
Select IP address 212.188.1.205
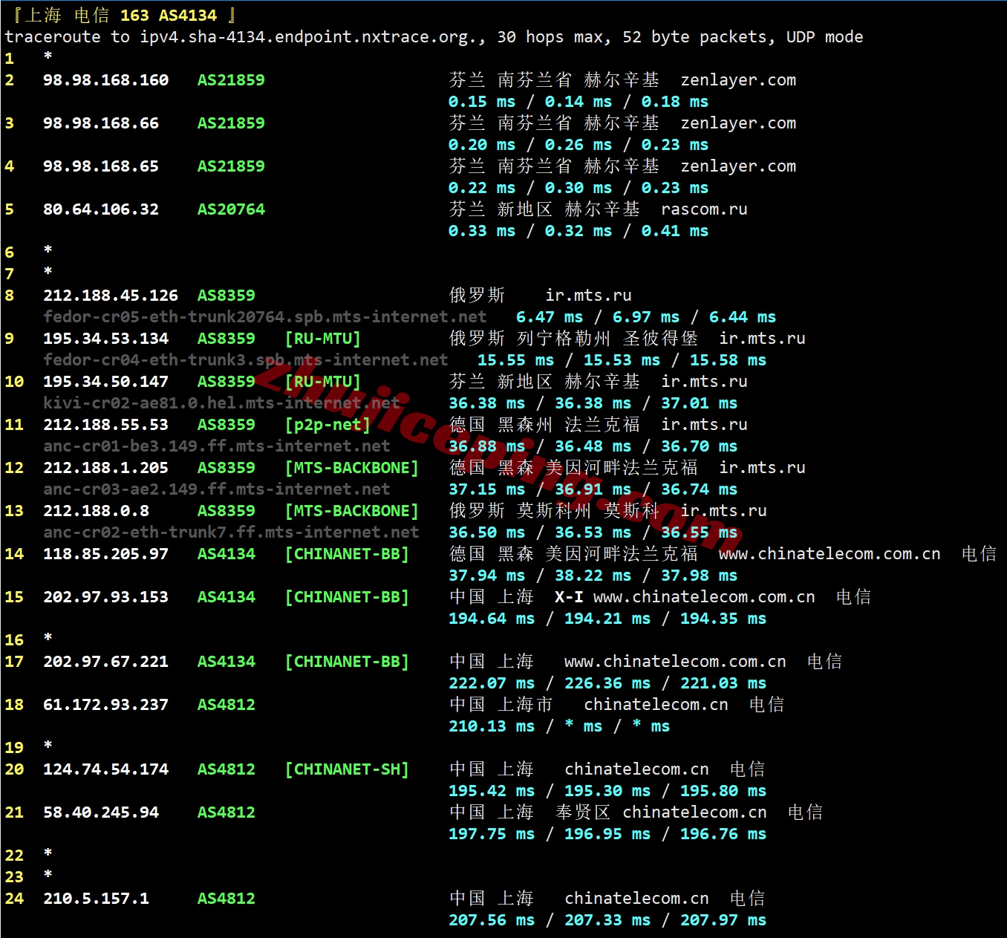pos(106,468)
